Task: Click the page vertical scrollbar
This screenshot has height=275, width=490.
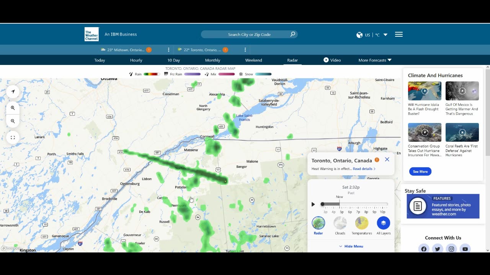Action: click(487, 113)
